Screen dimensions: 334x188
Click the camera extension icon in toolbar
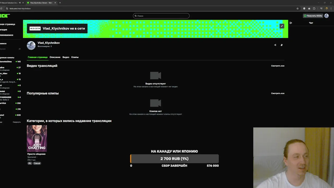[309, 8]
